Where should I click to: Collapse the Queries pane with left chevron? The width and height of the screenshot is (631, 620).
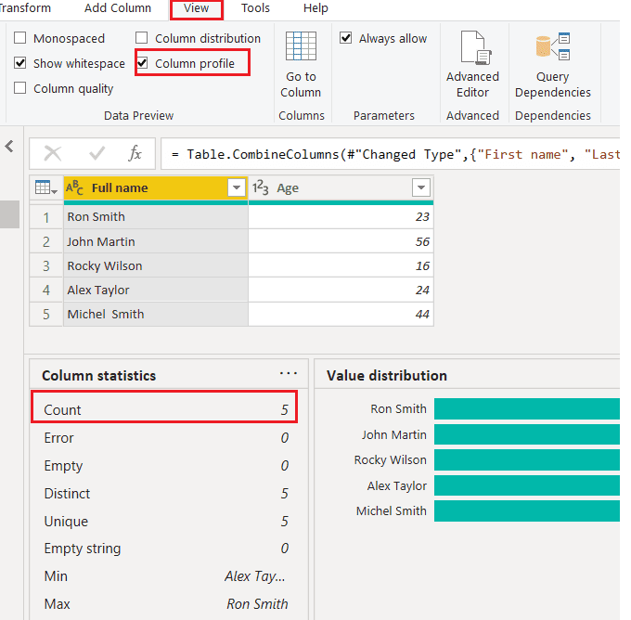[x=9, y=146]
